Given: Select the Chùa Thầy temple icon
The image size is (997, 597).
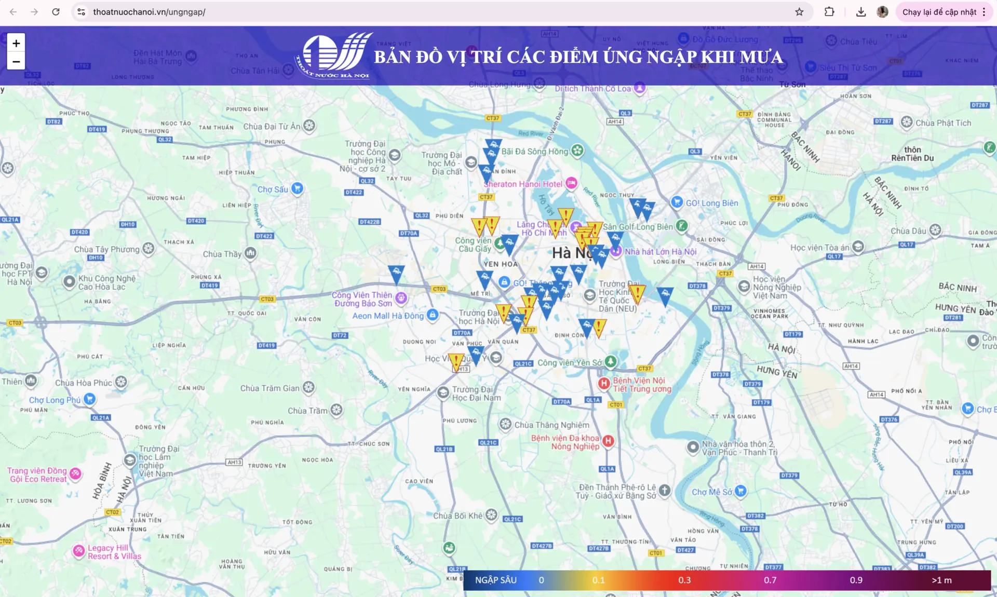Looking at the screenshot, I should [x=249, y=253].
